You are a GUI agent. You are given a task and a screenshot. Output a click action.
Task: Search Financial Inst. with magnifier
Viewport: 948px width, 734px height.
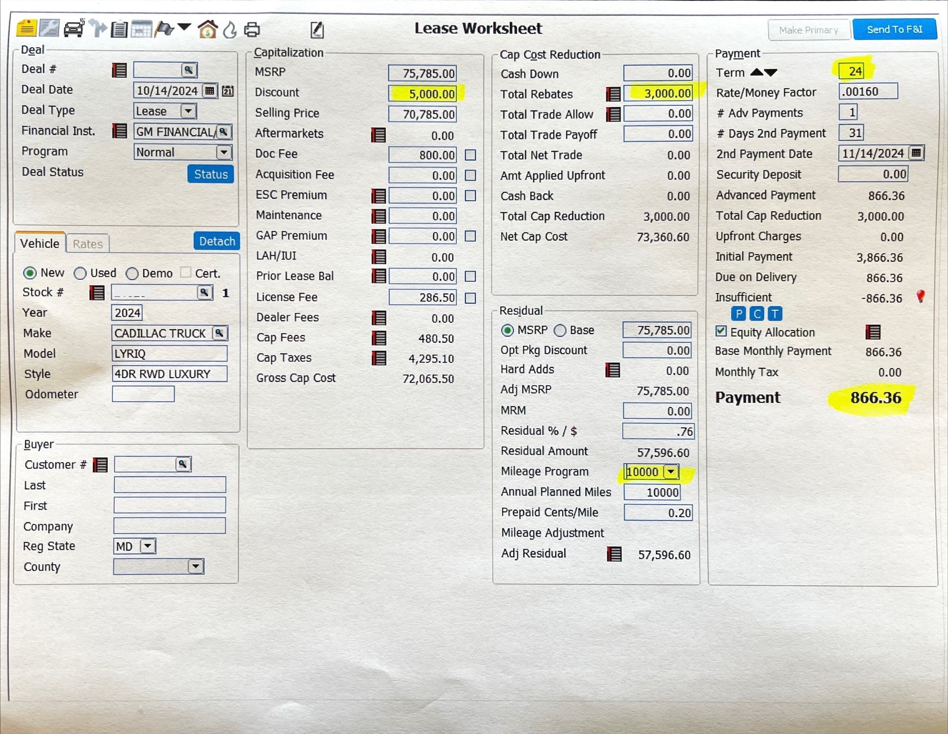point(223,131)
